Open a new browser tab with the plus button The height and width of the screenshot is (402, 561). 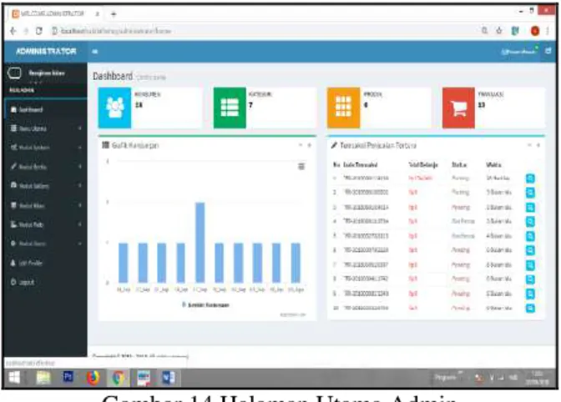(114, 14)
